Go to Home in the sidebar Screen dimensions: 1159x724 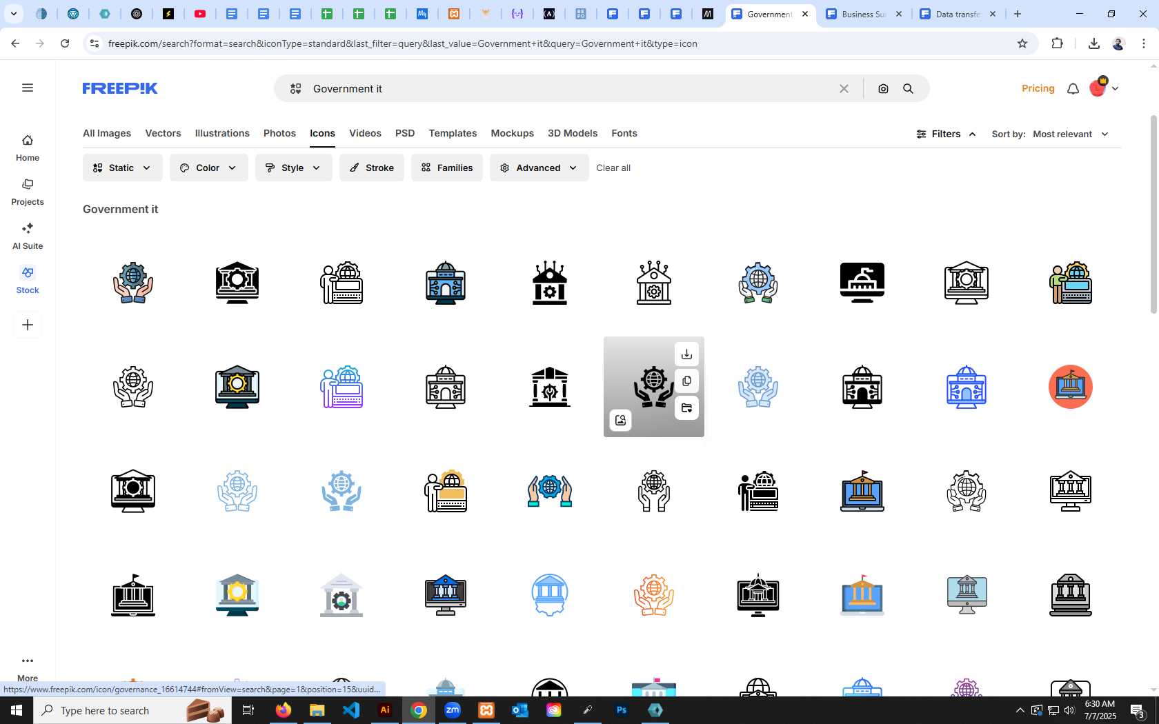[x=28, y=148]
